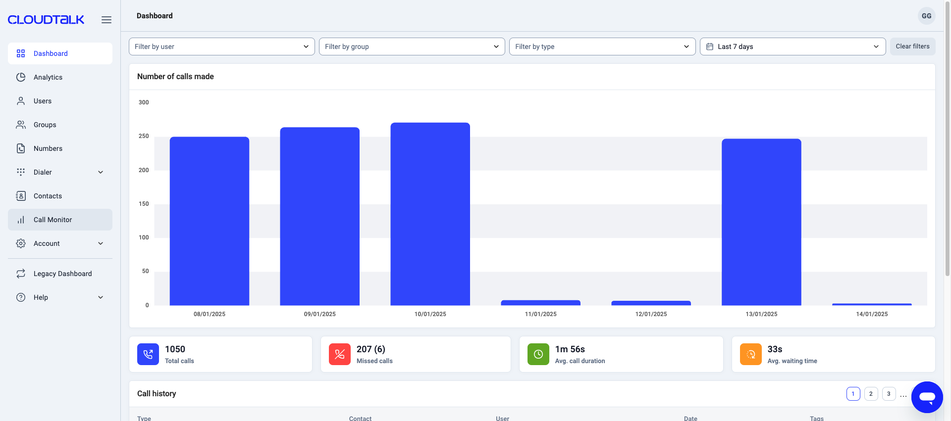Screen dimensions: 951x421
Task: Click the Groups people icon
Action: (x=21, y=125)
